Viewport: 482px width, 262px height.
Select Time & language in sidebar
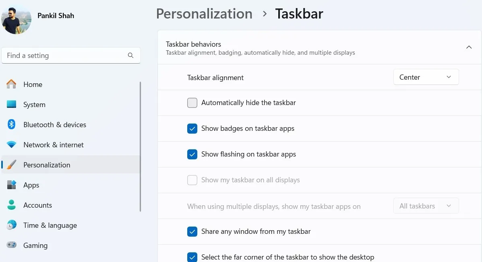12,225
